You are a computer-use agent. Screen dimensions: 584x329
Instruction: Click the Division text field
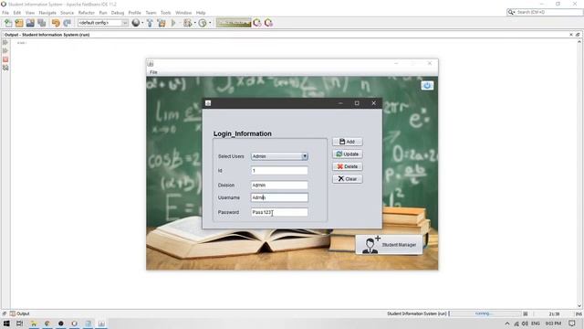pyautogui.click(x=279, y=185)
